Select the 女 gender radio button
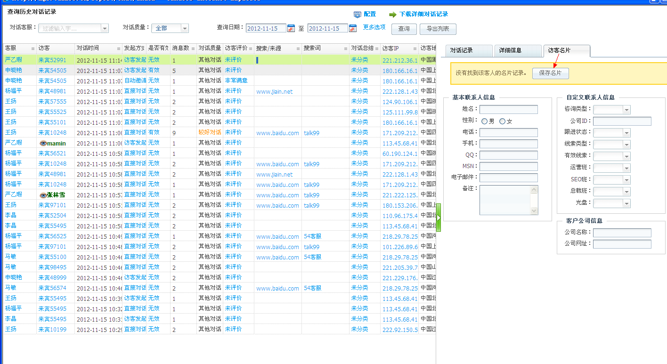 click(502, 121)
